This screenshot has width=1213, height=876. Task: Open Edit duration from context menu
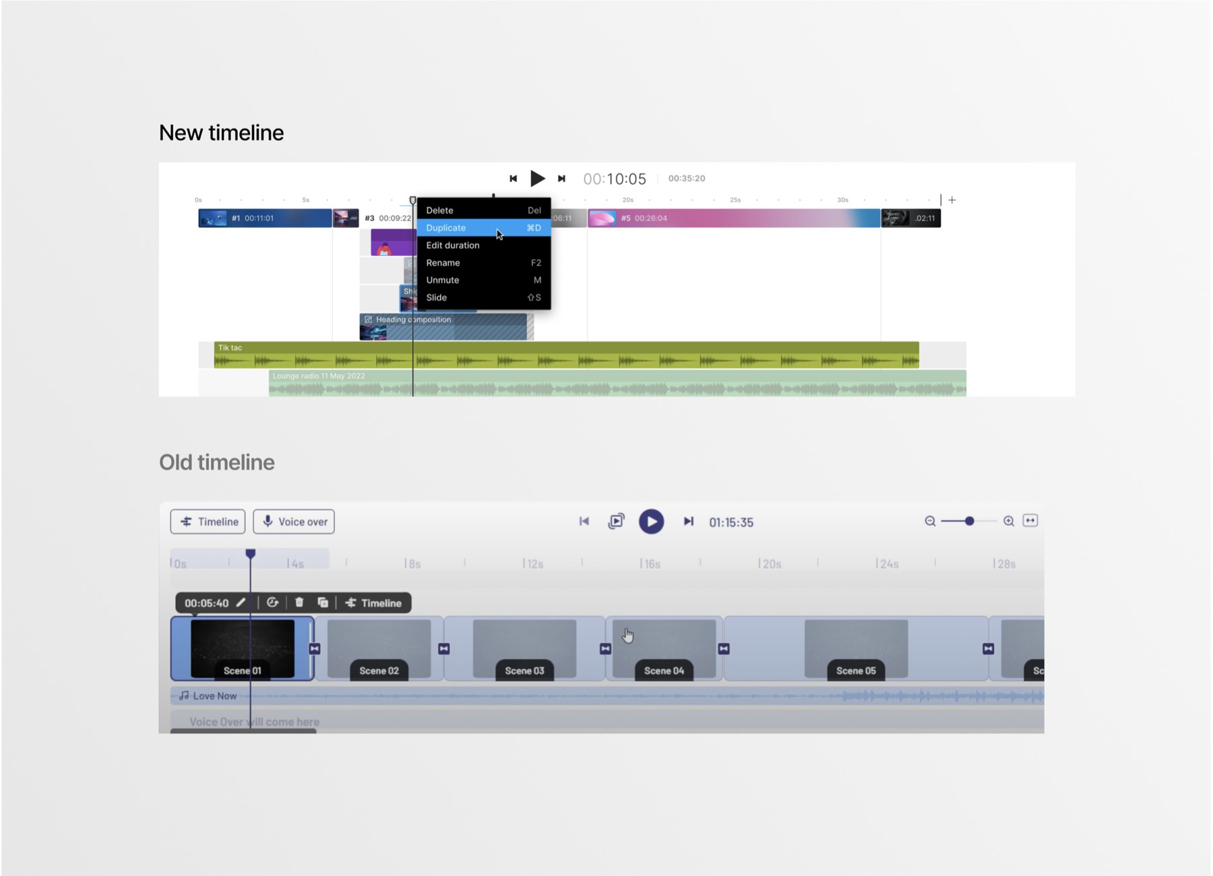484,245
